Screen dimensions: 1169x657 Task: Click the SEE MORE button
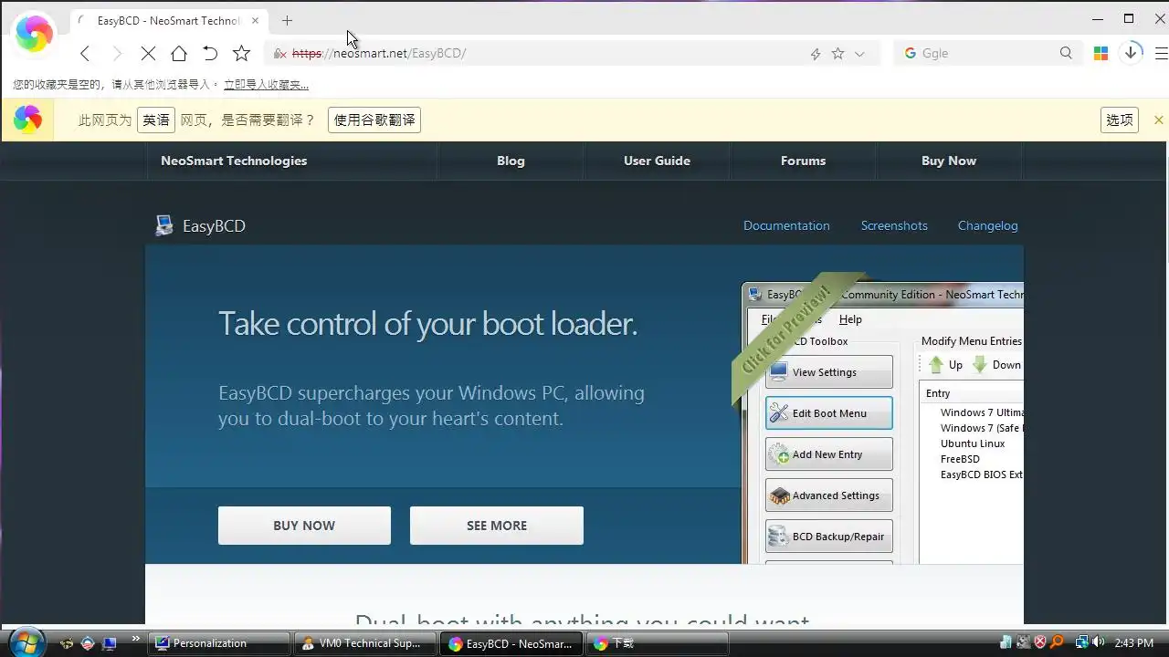tap(497, 526)
